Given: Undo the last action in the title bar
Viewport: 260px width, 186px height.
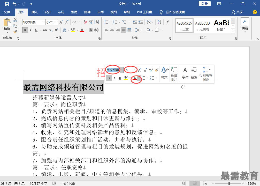Looking at the screenshot, I should click(14, 4).
